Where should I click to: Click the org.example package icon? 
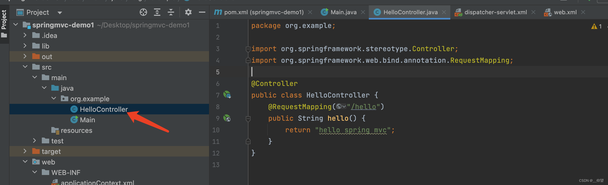click(x=64, y=99)
